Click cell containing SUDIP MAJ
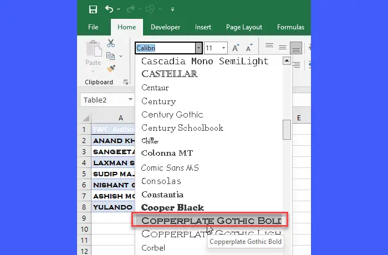Viewport: 388px width, 255px height. (x=113, y=174)
